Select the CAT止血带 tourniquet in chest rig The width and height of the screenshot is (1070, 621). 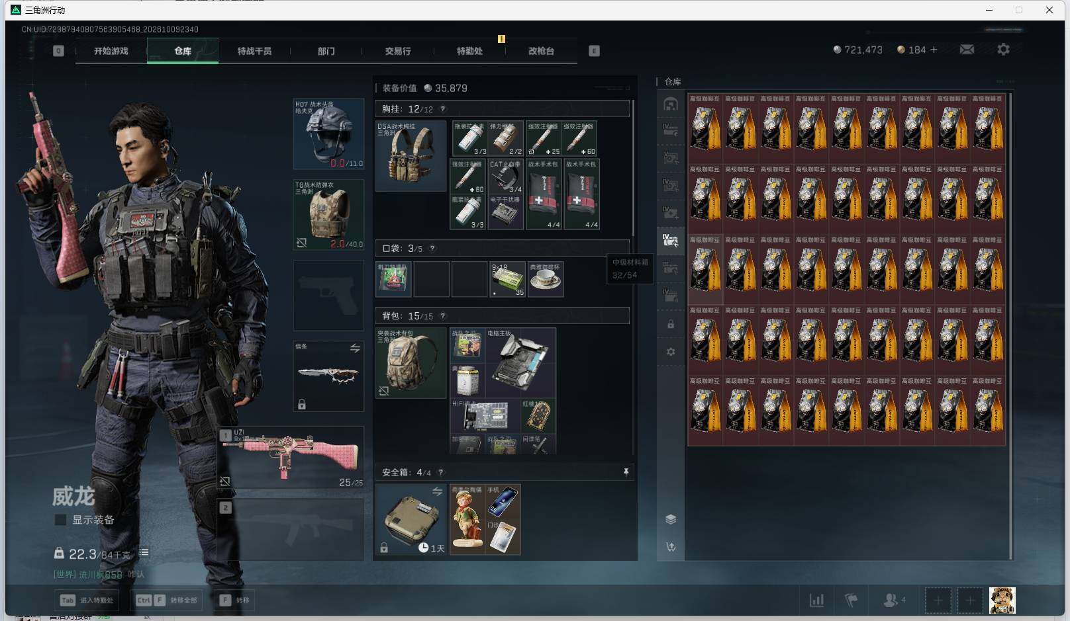(506, 176)
